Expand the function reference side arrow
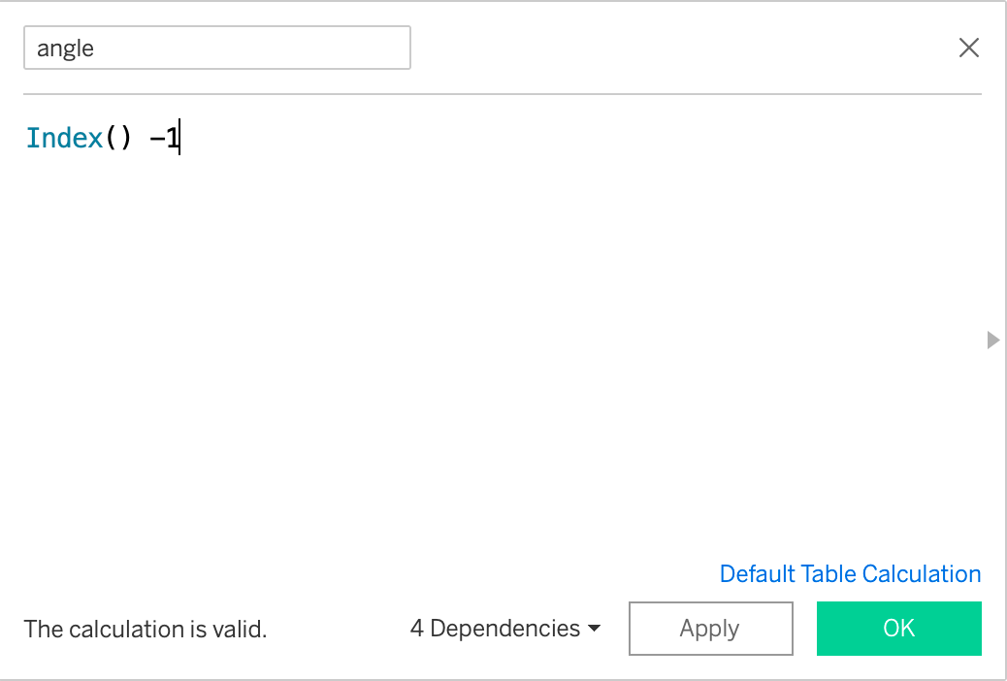The height and width of the screenshot is (681, 1007). [x=991, y=340]
